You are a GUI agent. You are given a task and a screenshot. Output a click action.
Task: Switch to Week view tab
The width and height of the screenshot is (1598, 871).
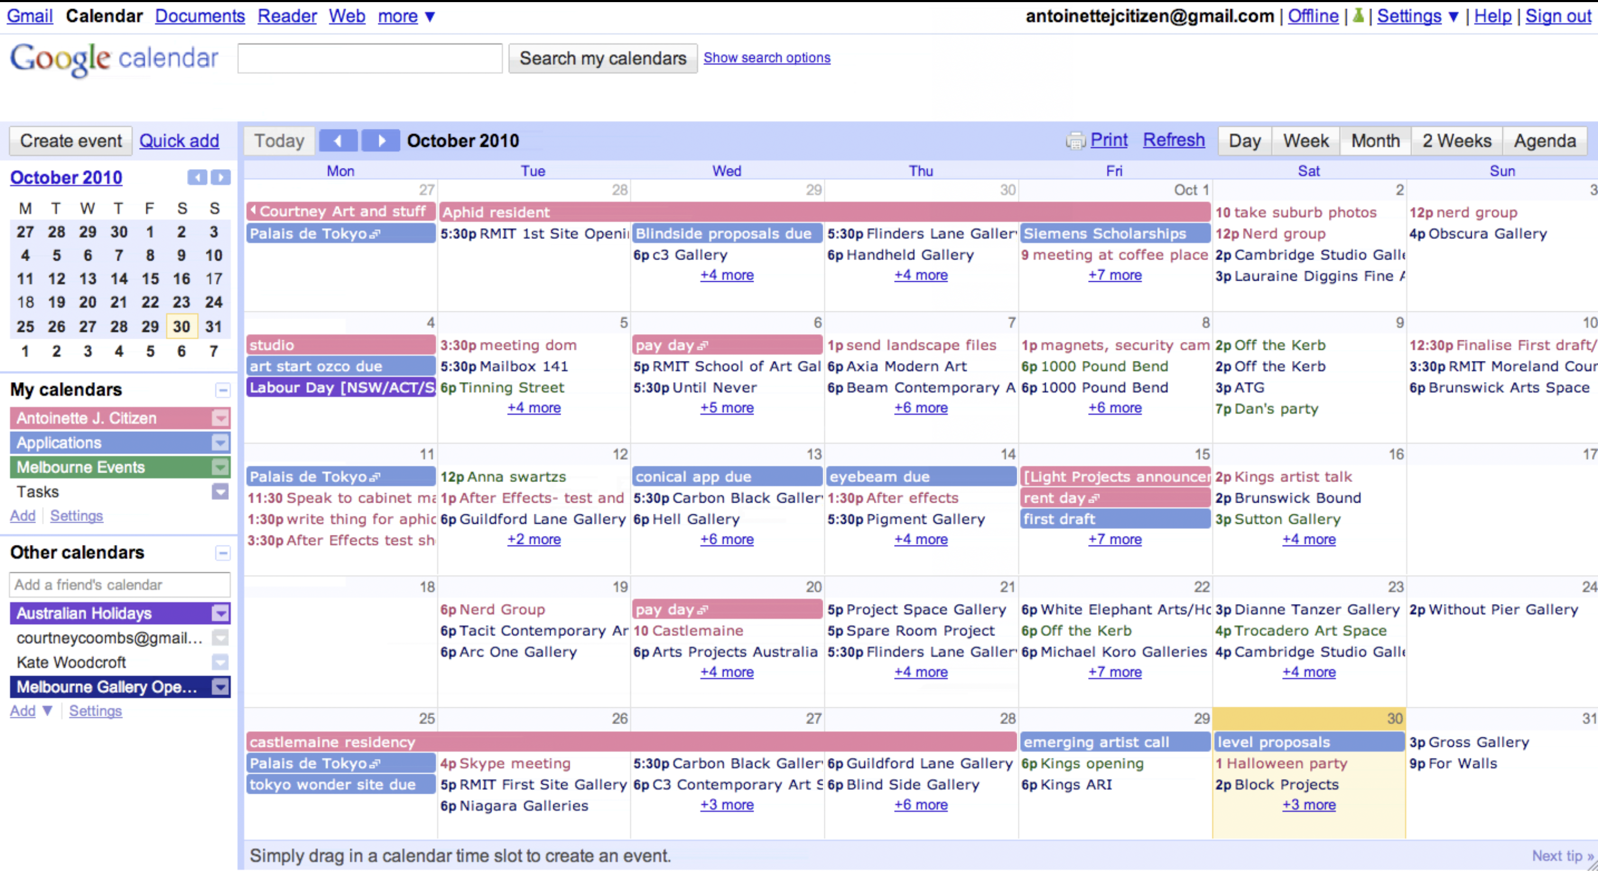(1305, 141)
